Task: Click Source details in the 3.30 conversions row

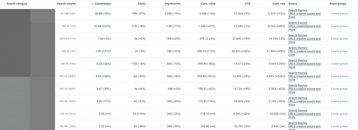Action: point(304,101)
